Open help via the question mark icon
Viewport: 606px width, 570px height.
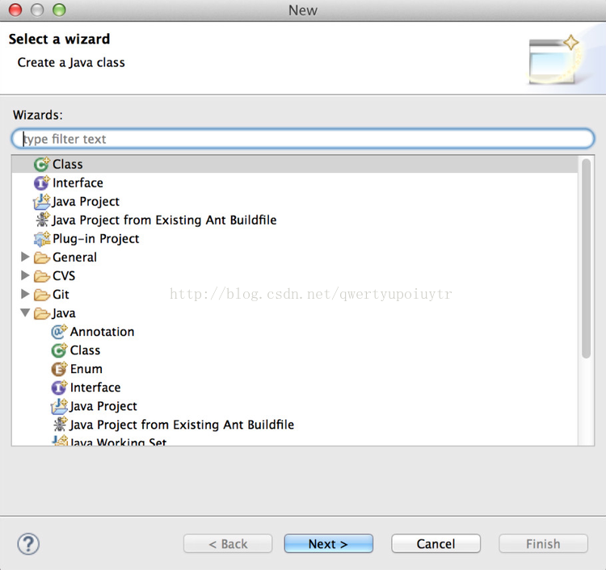click(x=28, y=543)
